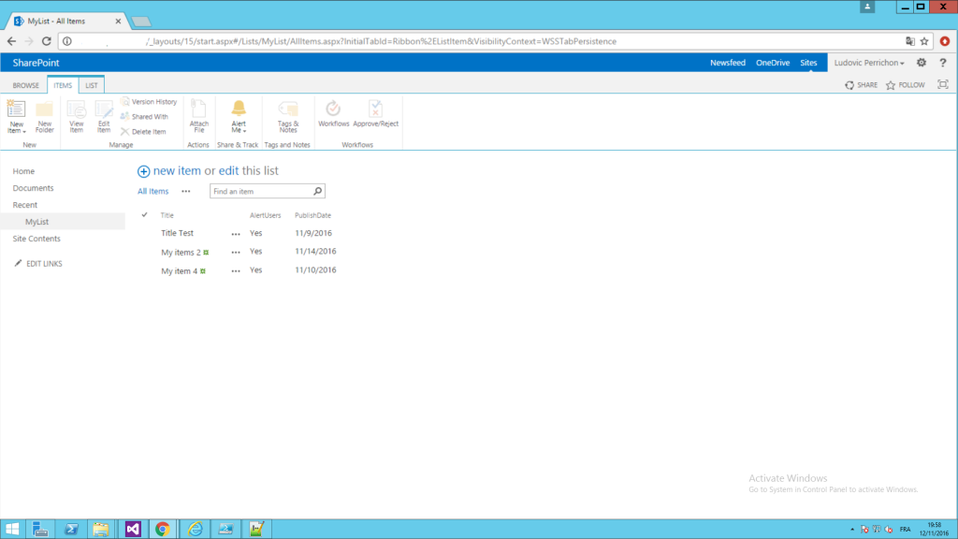Open the ellipsis menu for My items 2
This screenshot has width=958, height=539.
[236, 253]
